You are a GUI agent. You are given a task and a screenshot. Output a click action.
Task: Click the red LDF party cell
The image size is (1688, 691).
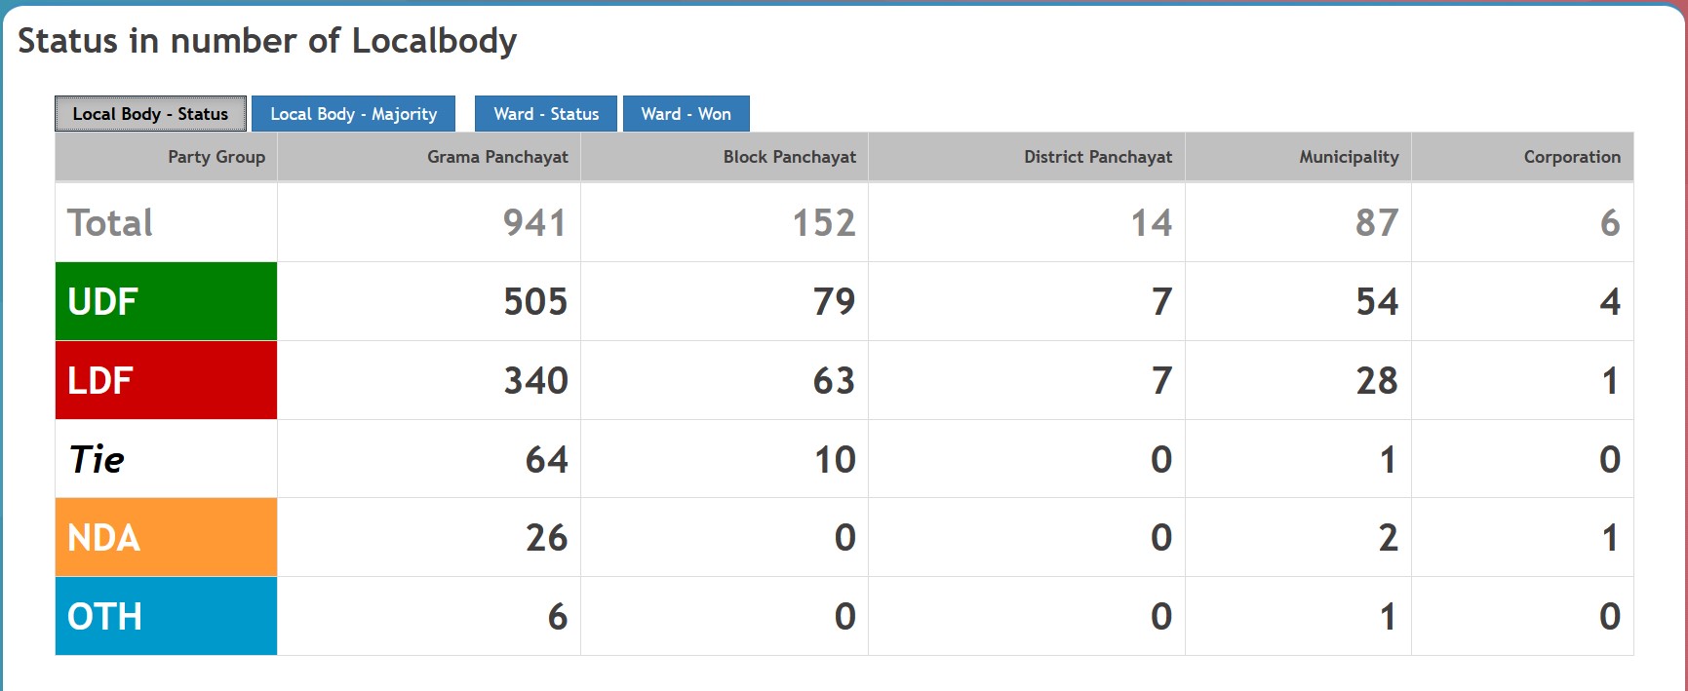[x=166, y=380]
